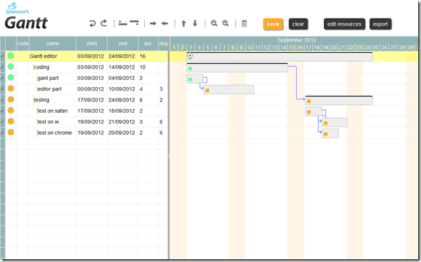Select the test on chrome task name
This screenshot has height=262, width=421.
click(x=55, y=133)
